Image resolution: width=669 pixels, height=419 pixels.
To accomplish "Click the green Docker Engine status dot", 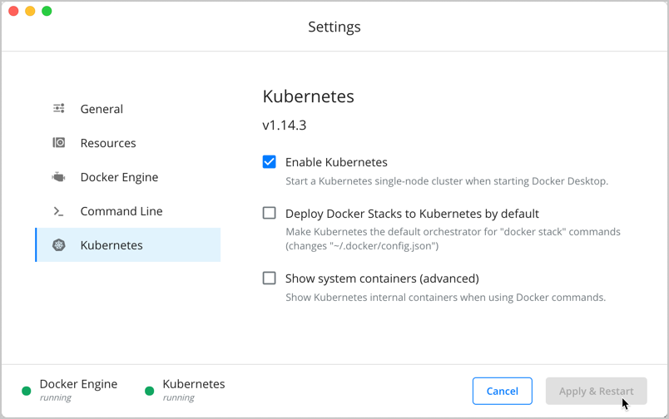I will click(27, 391).
